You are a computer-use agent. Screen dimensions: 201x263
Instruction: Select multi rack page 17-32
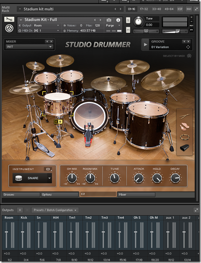[x=144, y=9]
